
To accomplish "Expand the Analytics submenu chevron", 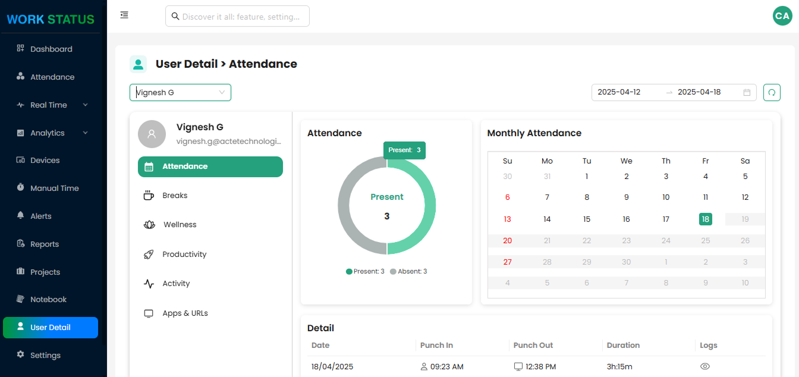I will click(x=85, y=133).
